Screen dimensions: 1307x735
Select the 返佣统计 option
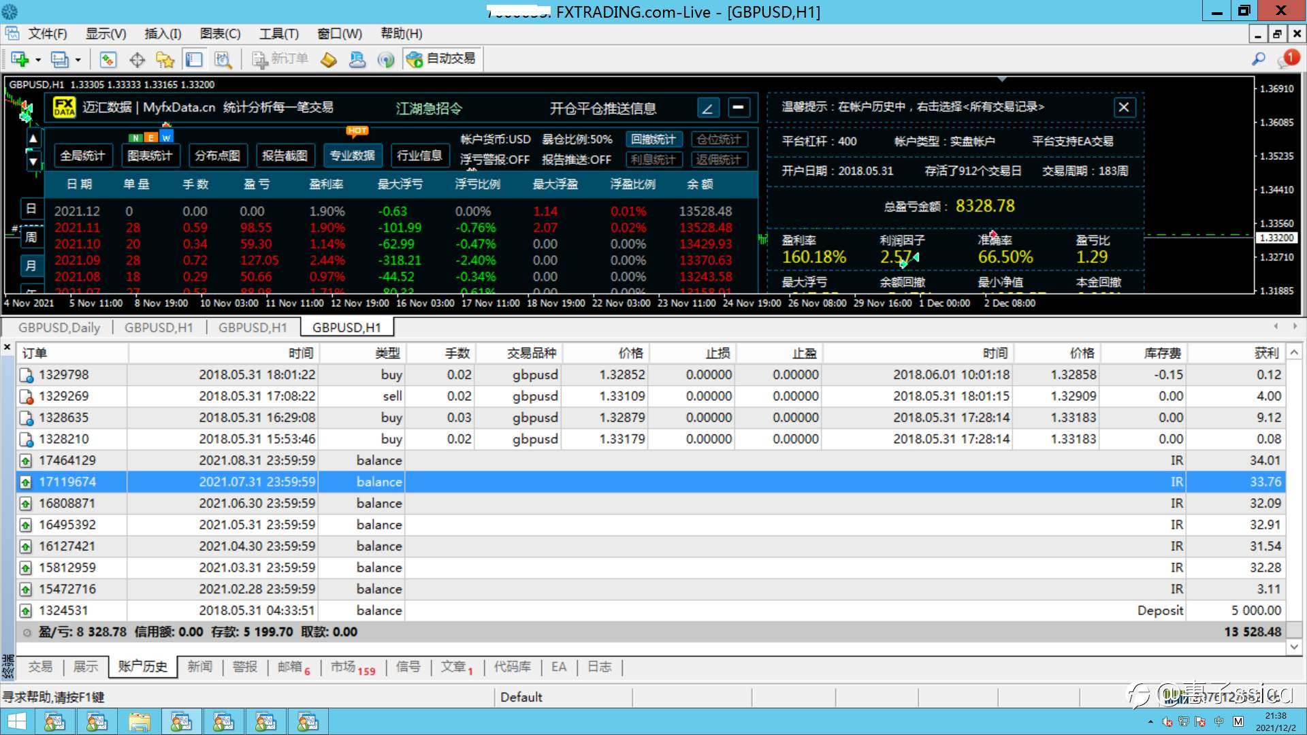(x=720, y=160)
